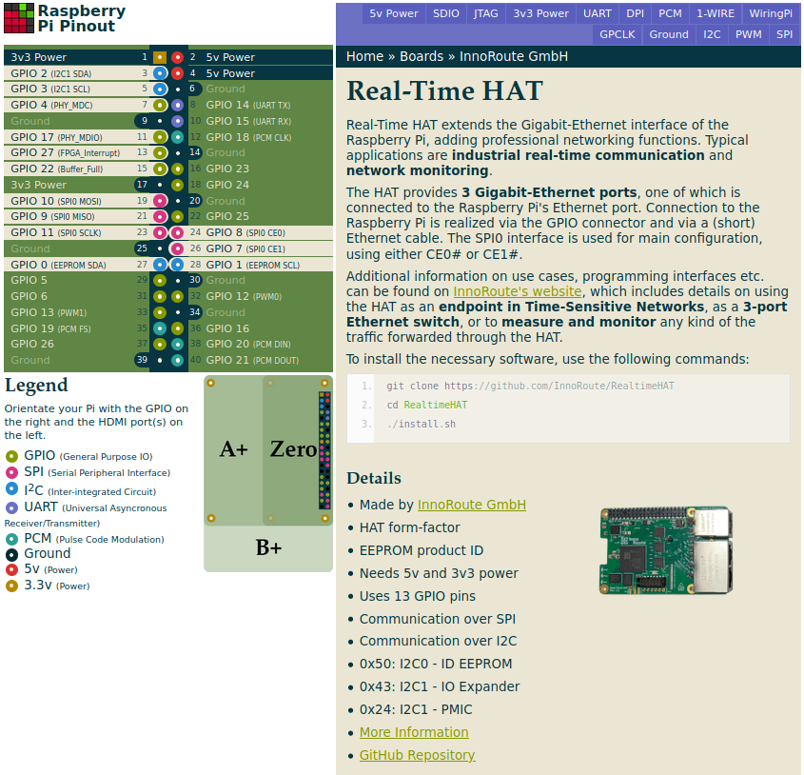804x775 pixels.
Task: Select the GPIO 26 pin row
Action: pyautogui.click(x=77, y=345)
